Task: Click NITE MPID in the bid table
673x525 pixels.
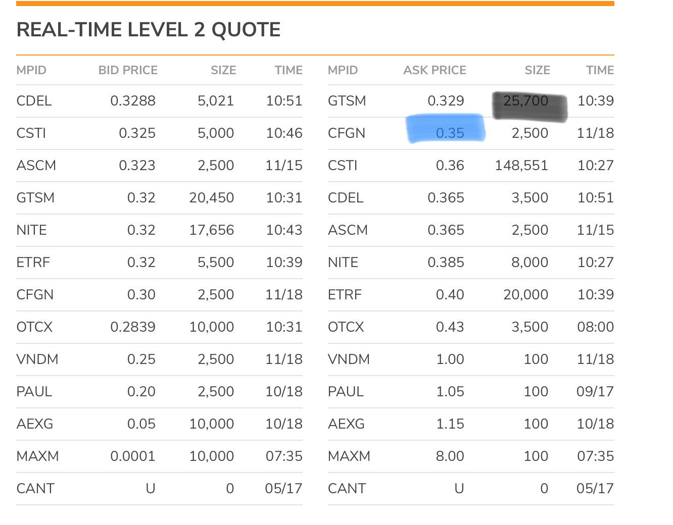Action: point(31,230)
